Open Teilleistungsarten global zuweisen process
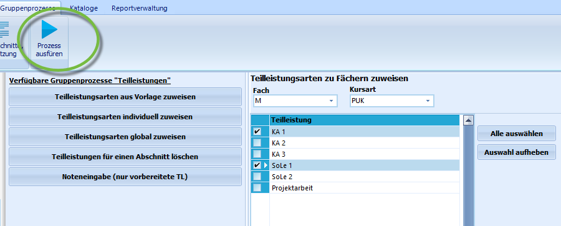The width and height of the screenshot is (561, 226). click(125, 137)
